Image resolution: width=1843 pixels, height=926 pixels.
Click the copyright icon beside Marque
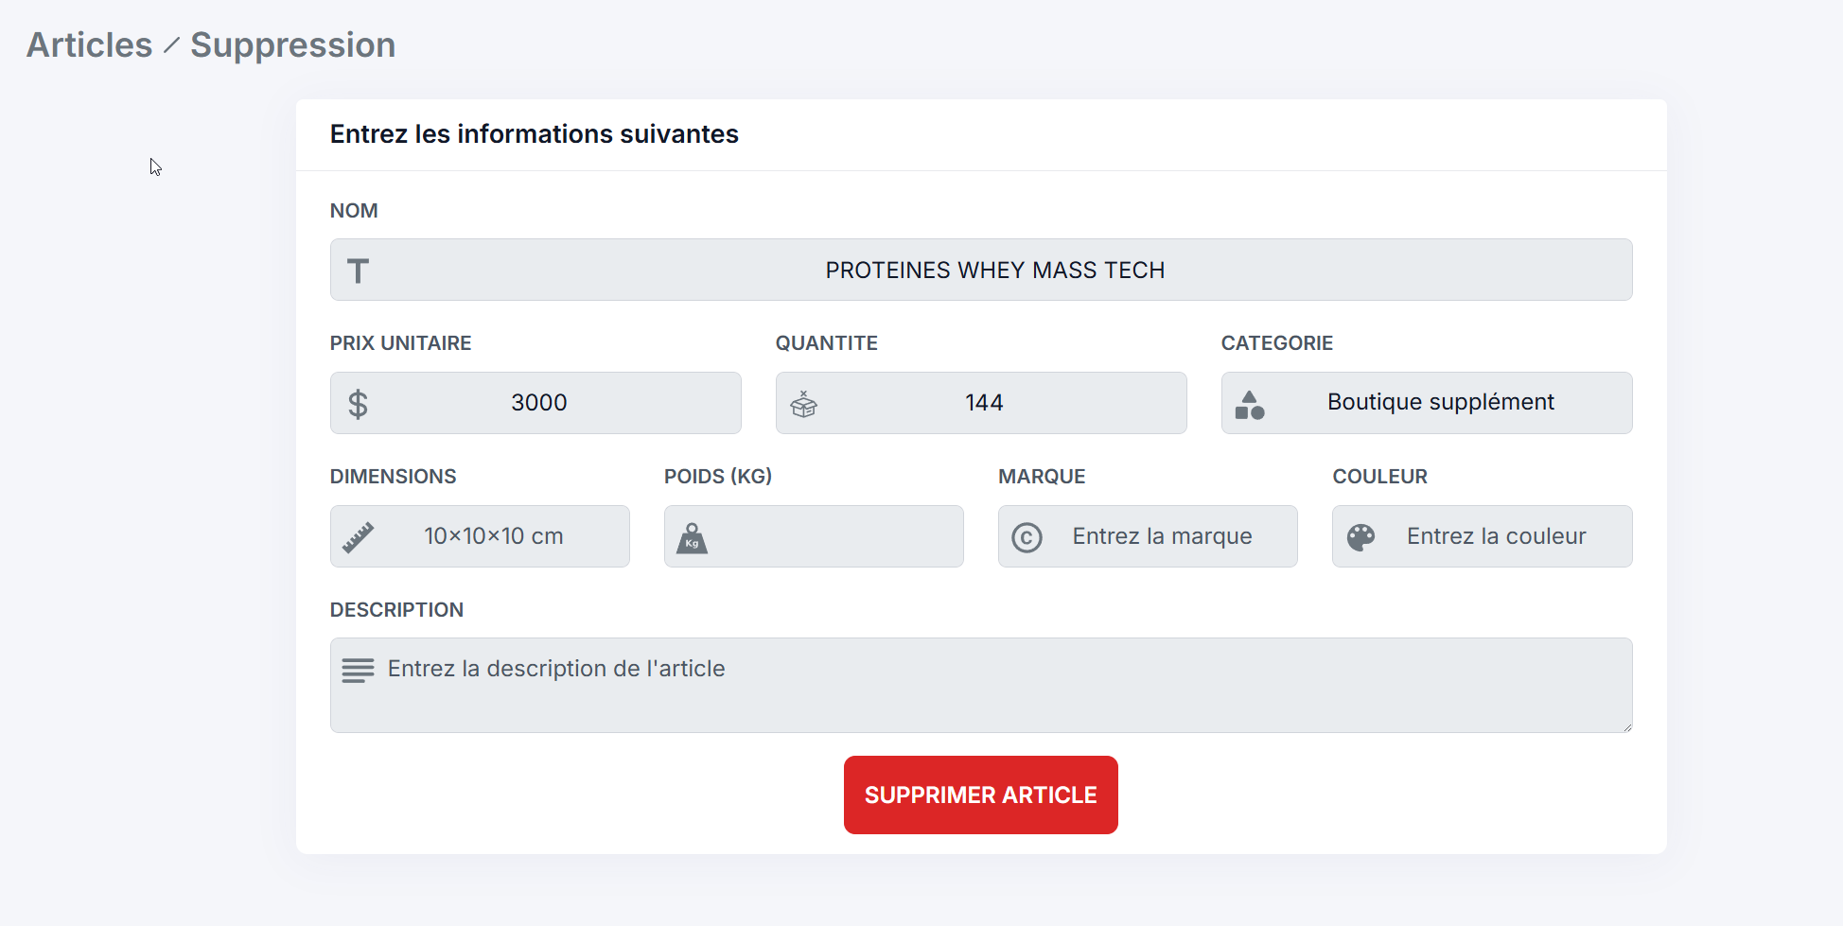point(1027,537)
